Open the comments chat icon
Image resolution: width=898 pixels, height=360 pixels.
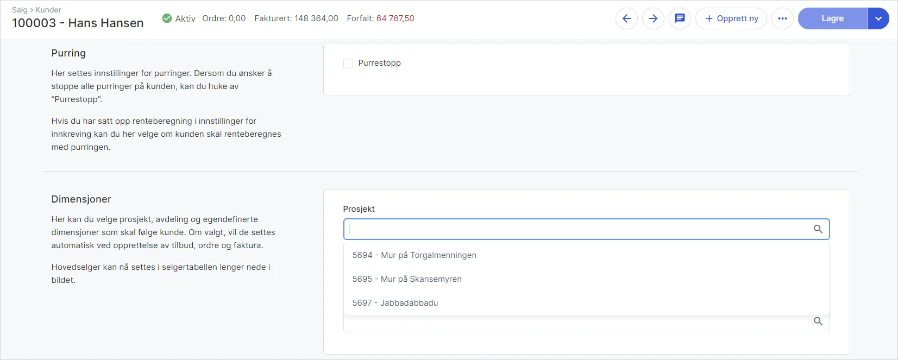(x=680, y=18)
